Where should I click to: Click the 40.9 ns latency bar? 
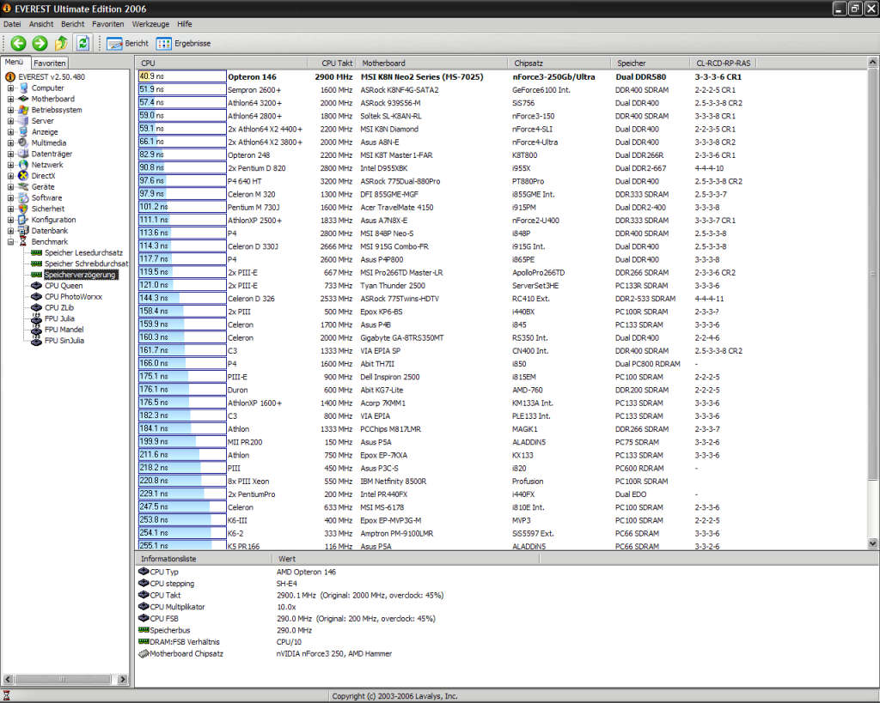[x=182, y=76]
